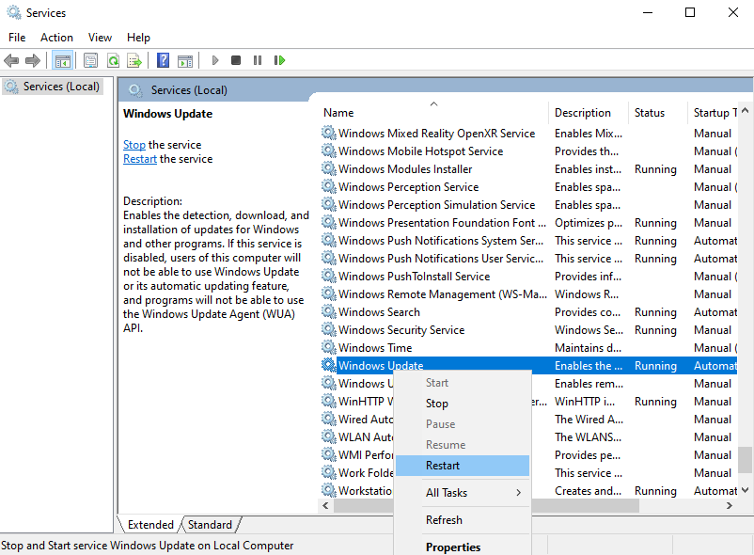Viewport: 754px width, 555px height.
Task: Click 'Maintains d...' description cell
Action: pyautogui.click(x=588, y=347)
